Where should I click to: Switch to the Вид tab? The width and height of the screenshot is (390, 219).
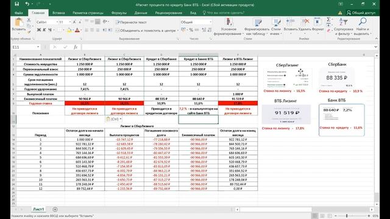(x=193, y=13)
